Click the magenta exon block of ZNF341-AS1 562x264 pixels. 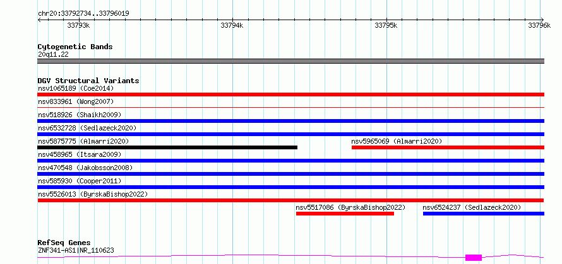click(x=474, y=258)
